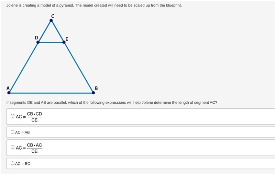This screenshot has height=174, width=275.
Task: Click the Jolene pyramid model prompt sentence
Action: [x=94, y=5]
